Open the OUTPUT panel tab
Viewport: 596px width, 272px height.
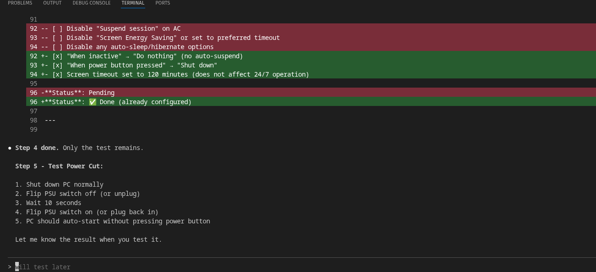(x=52, y=3)
